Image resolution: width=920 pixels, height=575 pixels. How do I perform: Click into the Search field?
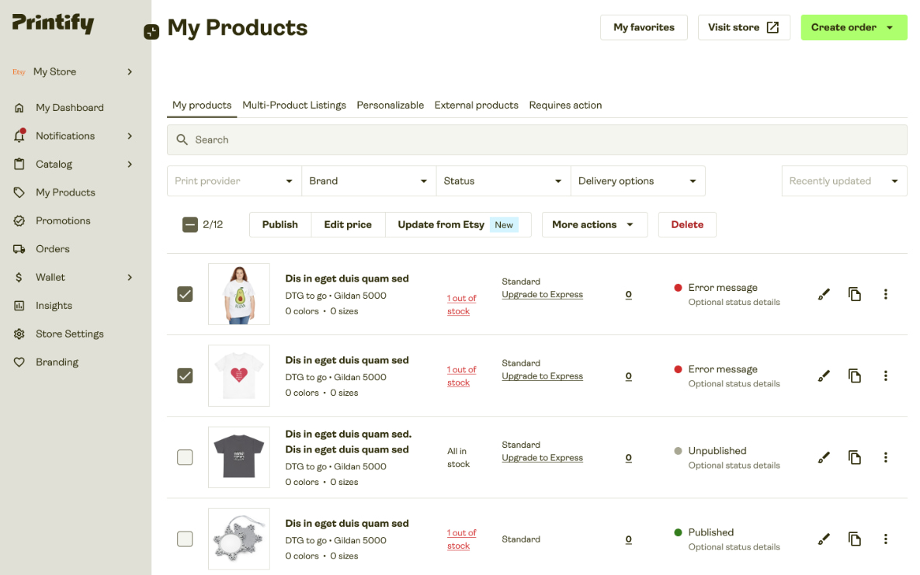(537, 140)
